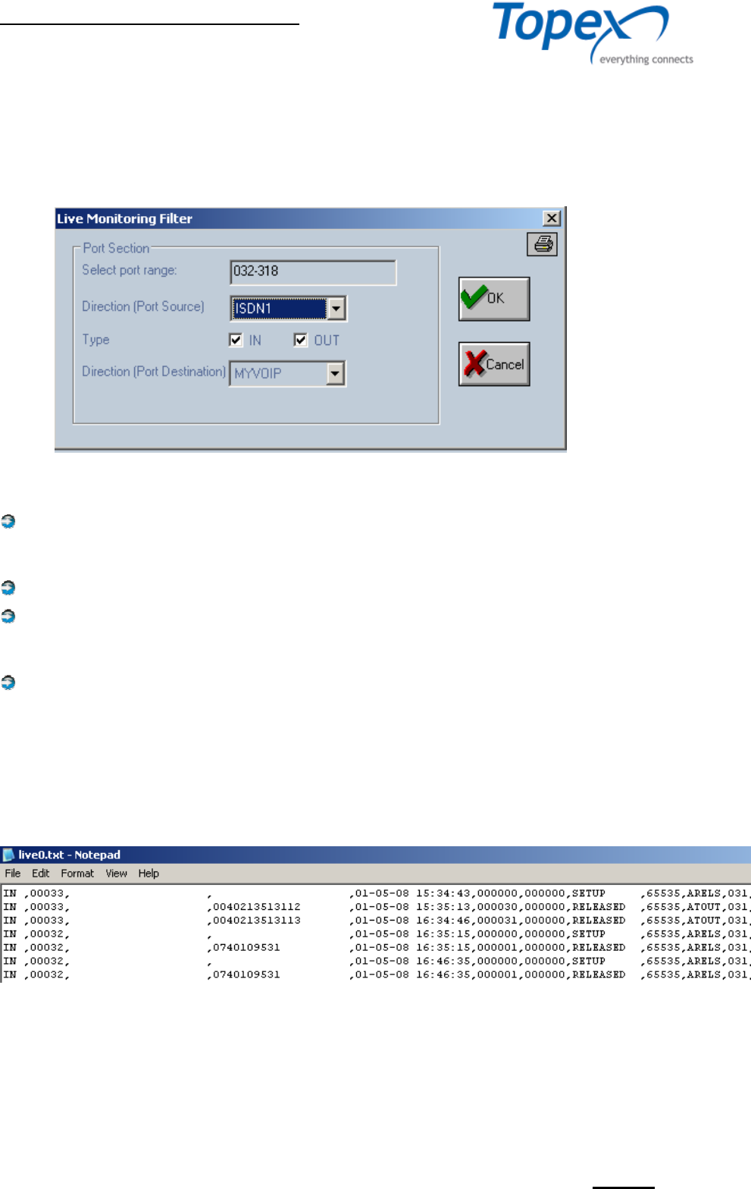Screen dimensions: 751x1189
Task: Confirm filter with the OK button
Action: pyautogui.click(x=494, y=299)
